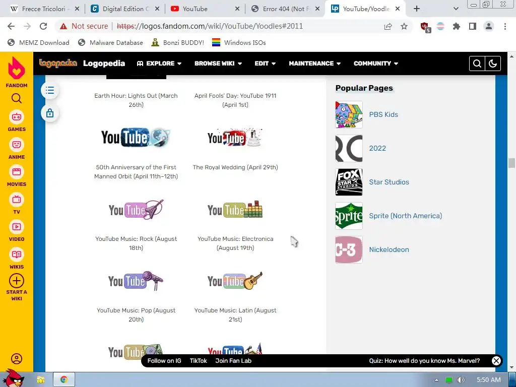The width and height of the screenshot is (516, 387).
Task: Click the page lock icon button
Action: click(x=50, y=113)
